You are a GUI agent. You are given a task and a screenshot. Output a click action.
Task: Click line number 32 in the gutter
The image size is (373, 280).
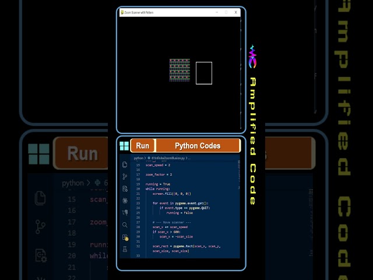(138, 246)
